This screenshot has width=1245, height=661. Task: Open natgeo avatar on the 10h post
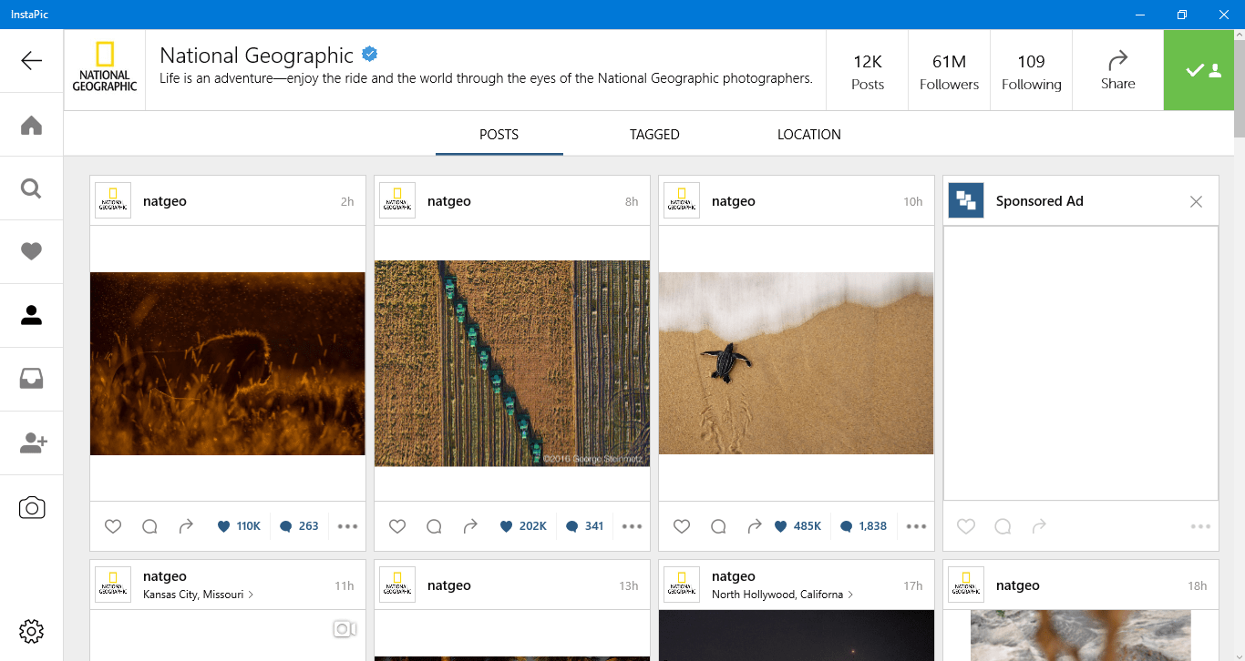click(x=682, y=201)
